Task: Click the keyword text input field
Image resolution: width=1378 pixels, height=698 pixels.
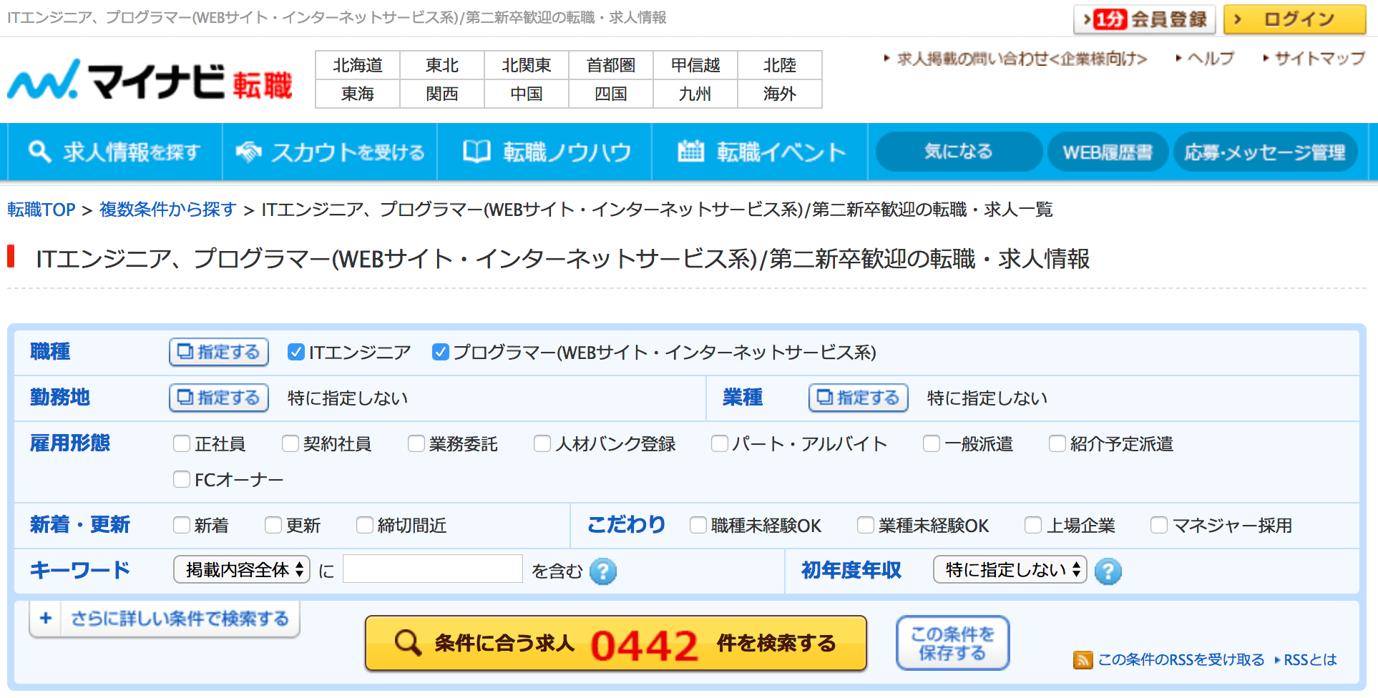Action: click(x=433, y=569)
